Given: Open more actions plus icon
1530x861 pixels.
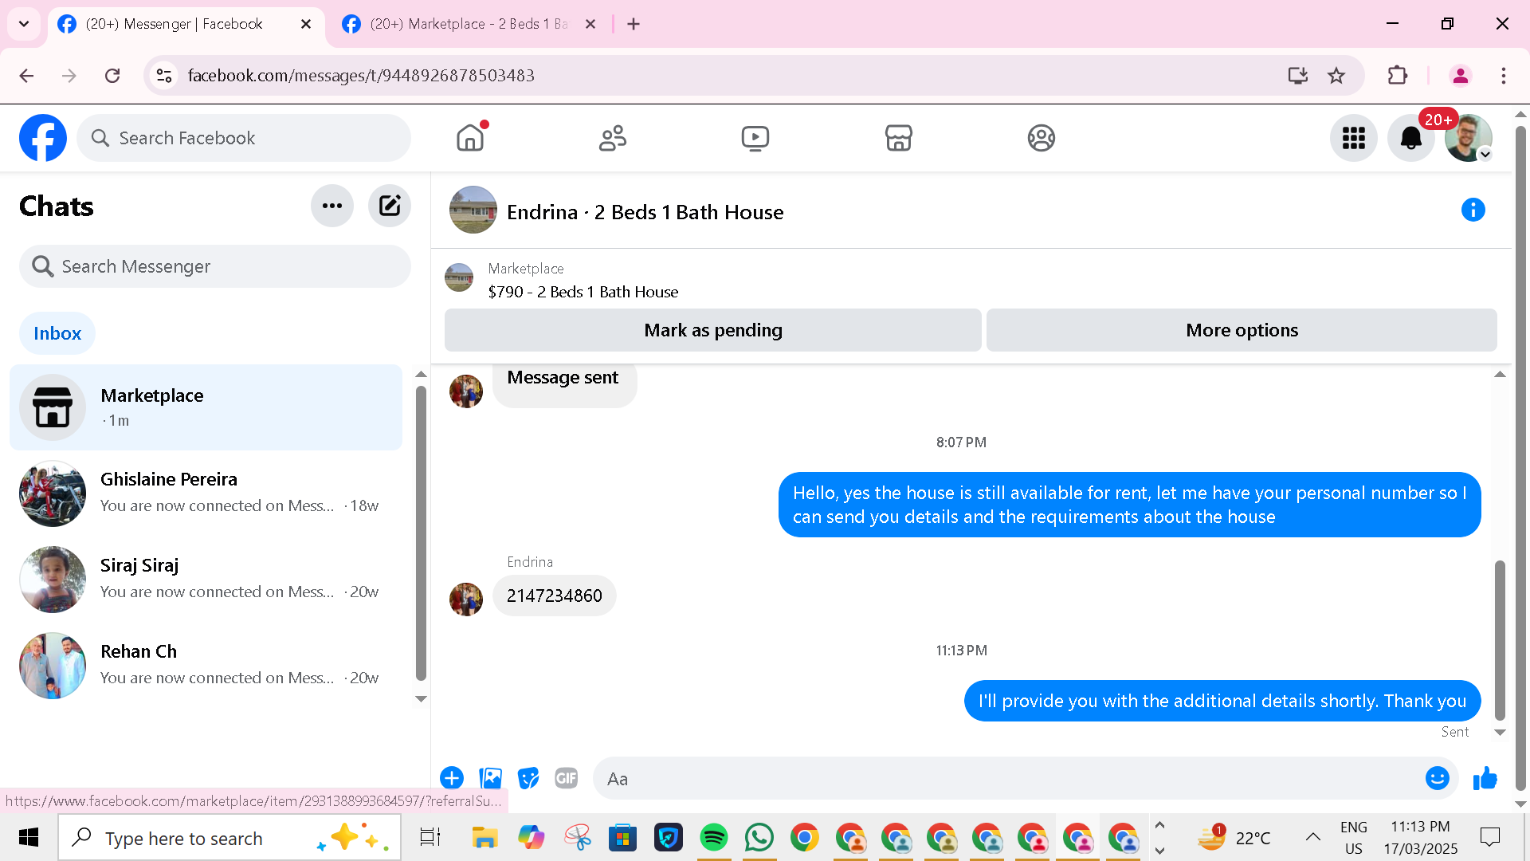Looking at the screenshot, I should [452, 778].
